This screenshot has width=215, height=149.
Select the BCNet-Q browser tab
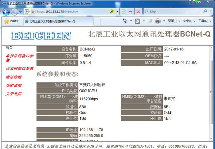pyautogui.click(x=59, y=21)
